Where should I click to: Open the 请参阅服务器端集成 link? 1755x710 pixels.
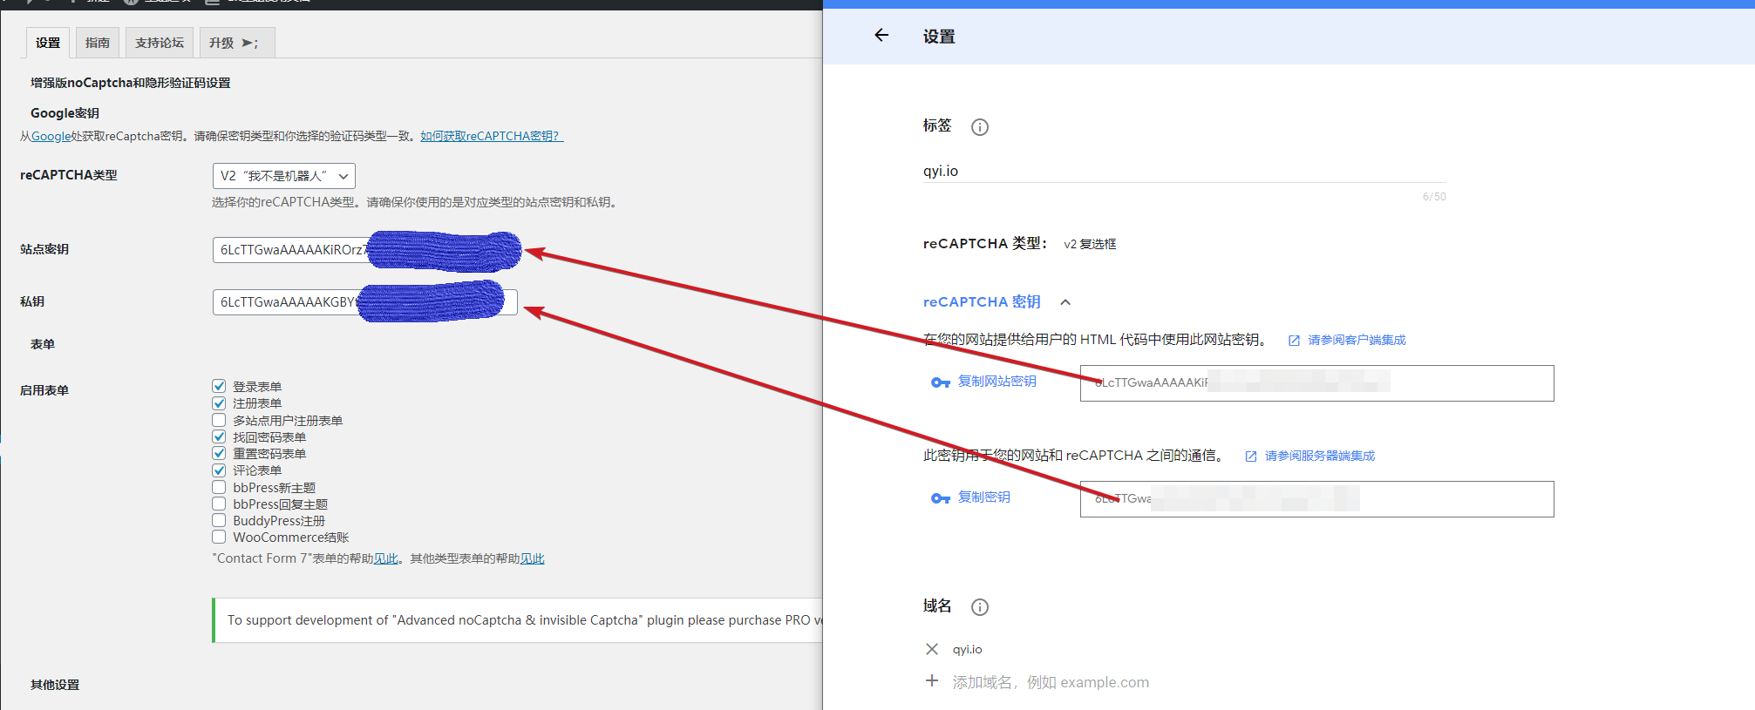(1319, 456)
